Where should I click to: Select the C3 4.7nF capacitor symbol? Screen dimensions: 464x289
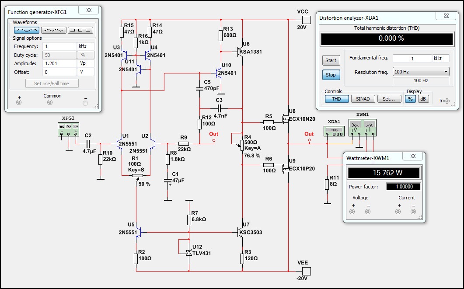tap(219, 108)
